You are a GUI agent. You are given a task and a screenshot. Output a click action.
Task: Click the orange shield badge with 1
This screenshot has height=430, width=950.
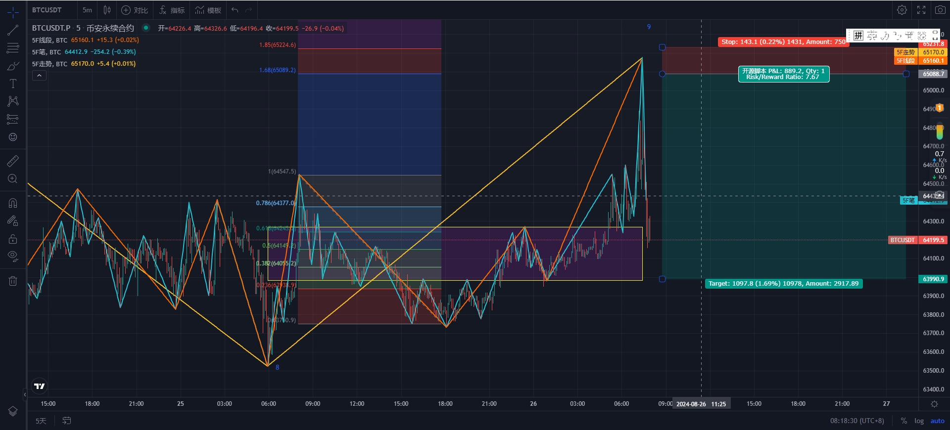coord(939,108)
